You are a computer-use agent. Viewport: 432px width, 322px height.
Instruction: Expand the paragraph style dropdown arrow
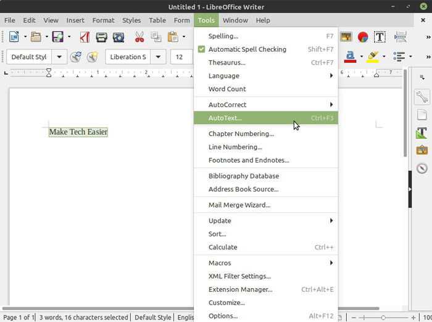(59, 57)
